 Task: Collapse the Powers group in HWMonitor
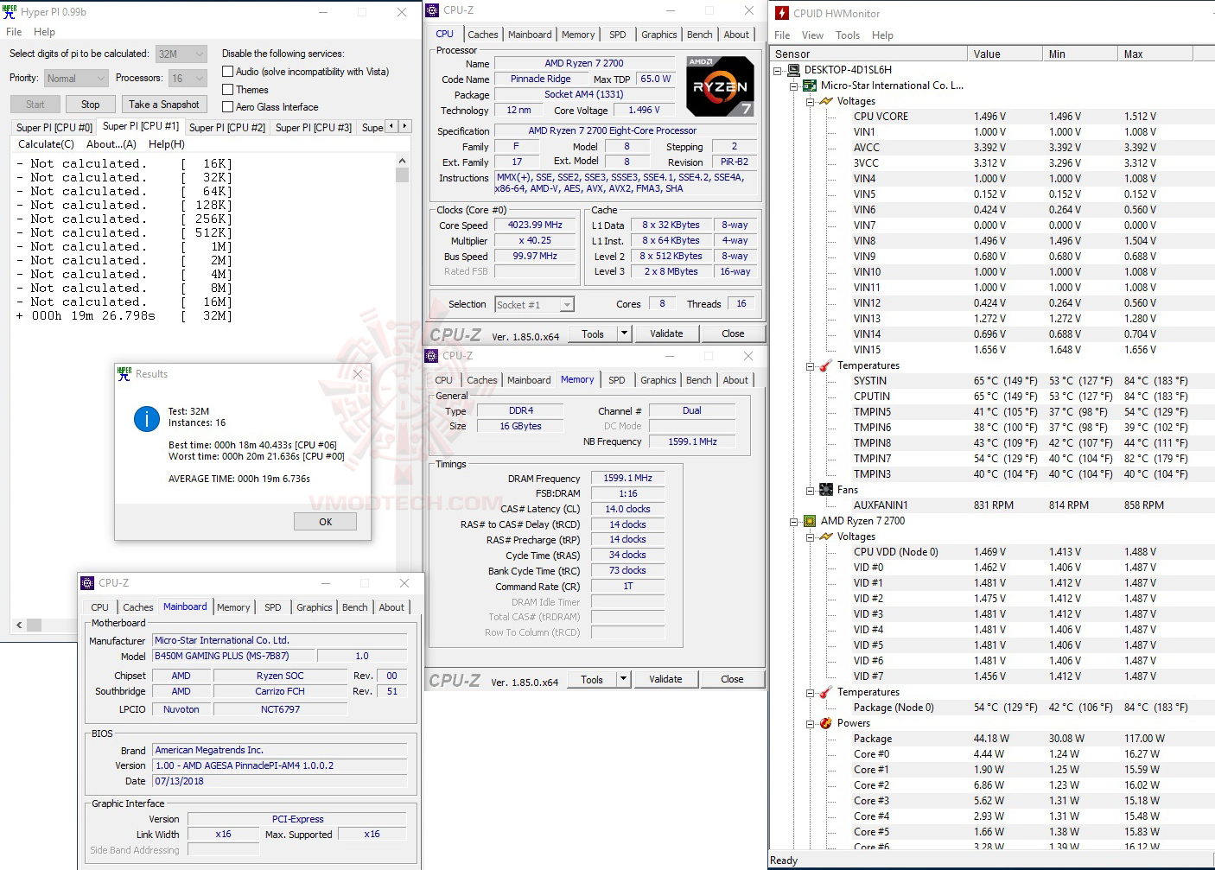point(811,723)
